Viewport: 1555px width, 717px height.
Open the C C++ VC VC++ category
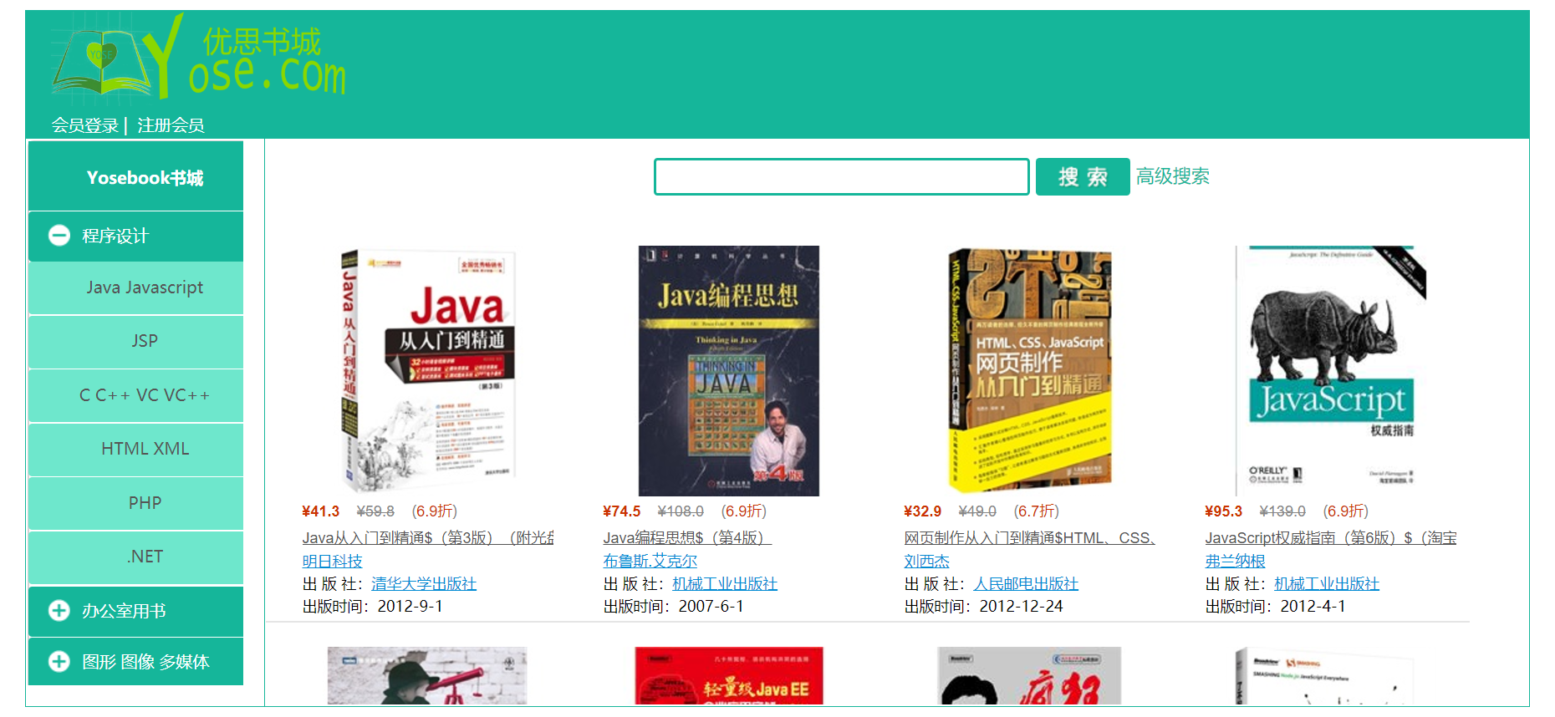[135, 395]
